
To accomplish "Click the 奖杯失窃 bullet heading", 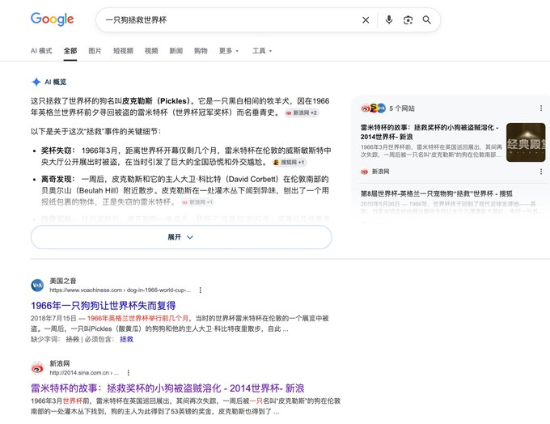I will pyautogui.click(x=58, y=151).
